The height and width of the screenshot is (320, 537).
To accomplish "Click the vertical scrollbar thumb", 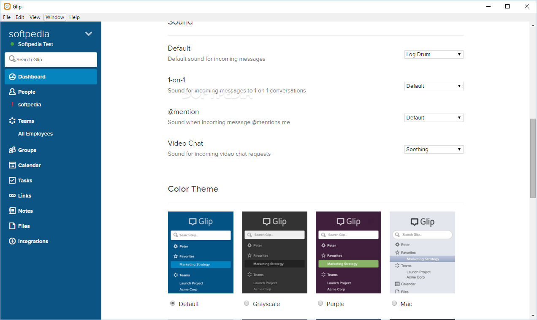I will tap(533, 158).
